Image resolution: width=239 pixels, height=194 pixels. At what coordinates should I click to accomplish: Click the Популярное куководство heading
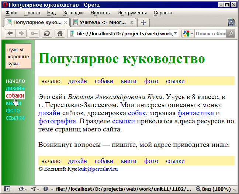click(x=121, y=59)
